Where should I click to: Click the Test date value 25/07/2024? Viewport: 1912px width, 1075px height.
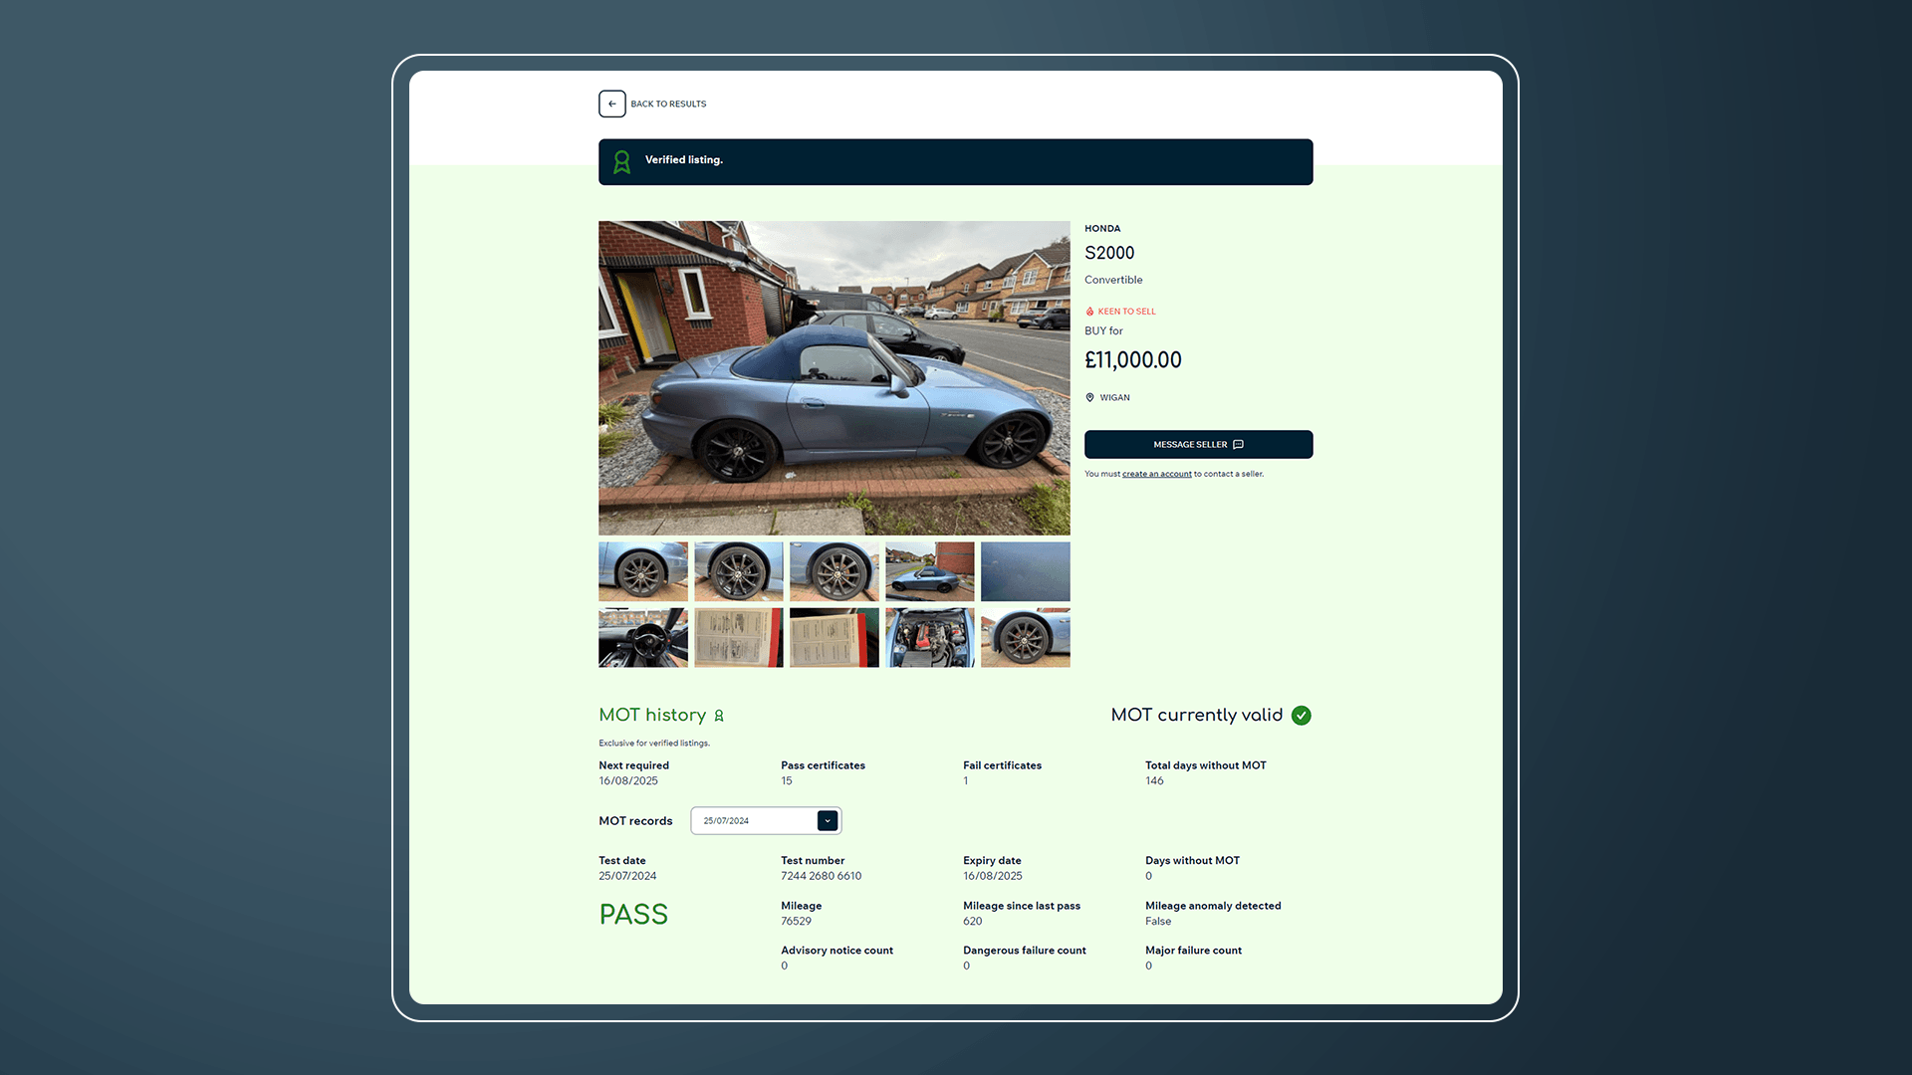pos(627,876)
